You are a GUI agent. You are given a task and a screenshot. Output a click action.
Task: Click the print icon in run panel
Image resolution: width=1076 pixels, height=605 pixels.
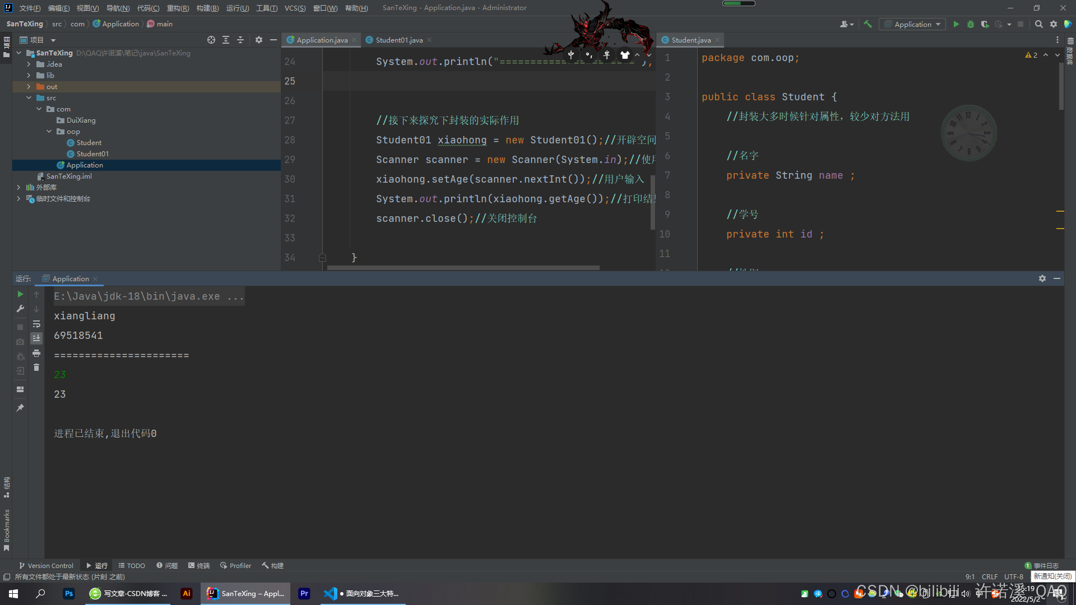point(36,353)
